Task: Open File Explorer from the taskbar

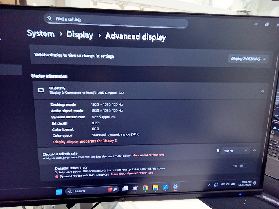Action: point(155,188)
